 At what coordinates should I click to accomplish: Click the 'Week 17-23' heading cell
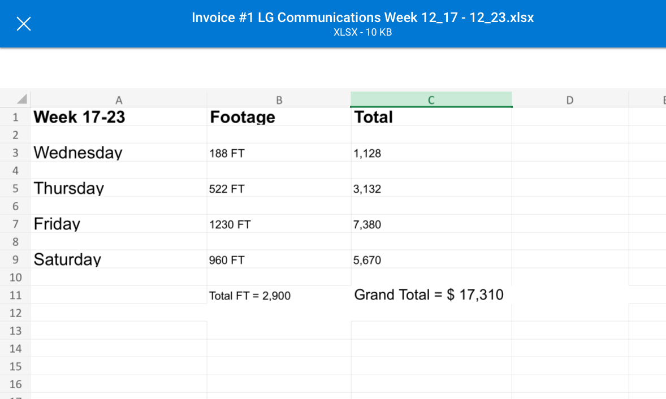pos(119,117)
